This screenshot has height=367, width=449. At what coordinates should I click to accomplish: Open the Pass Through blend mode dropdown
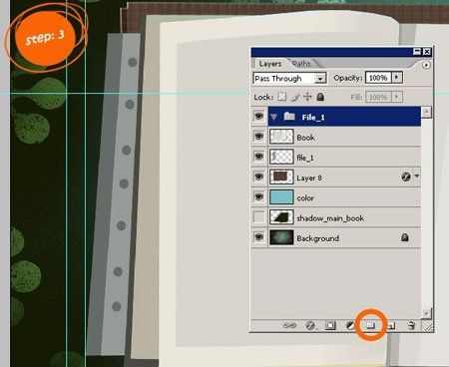click(x=320, y=79)
